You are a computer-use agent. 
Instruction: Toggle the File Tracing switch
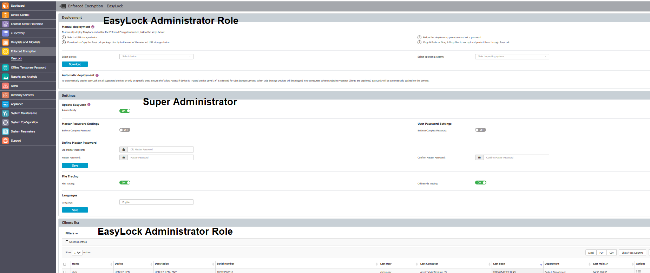click(x=125, y=183)
